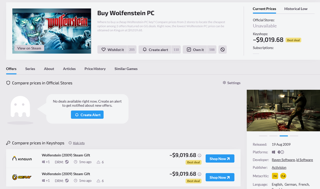The height and width of the screenshot is (189, 320).
Task: Click the ignore game circle-slash icon
Action: 223,49
